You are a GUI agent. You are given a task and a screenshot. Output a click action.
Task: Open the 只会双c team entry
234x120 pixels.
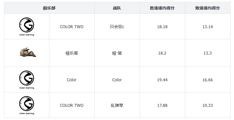pyautogui.click(x=117, y=27)
